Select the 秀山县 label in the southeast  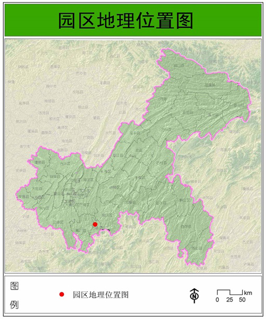point(197,248)
